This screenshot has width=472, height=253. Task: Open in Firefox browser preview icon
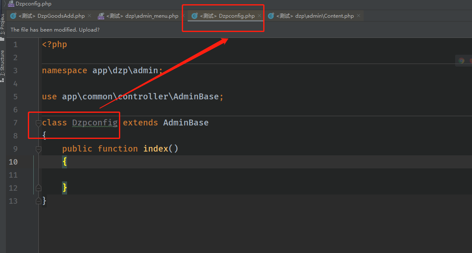click(x=470, y=61)
